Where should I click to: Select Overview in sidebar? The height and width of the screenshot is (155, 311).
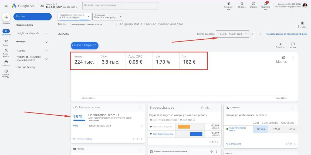[32, 16]
